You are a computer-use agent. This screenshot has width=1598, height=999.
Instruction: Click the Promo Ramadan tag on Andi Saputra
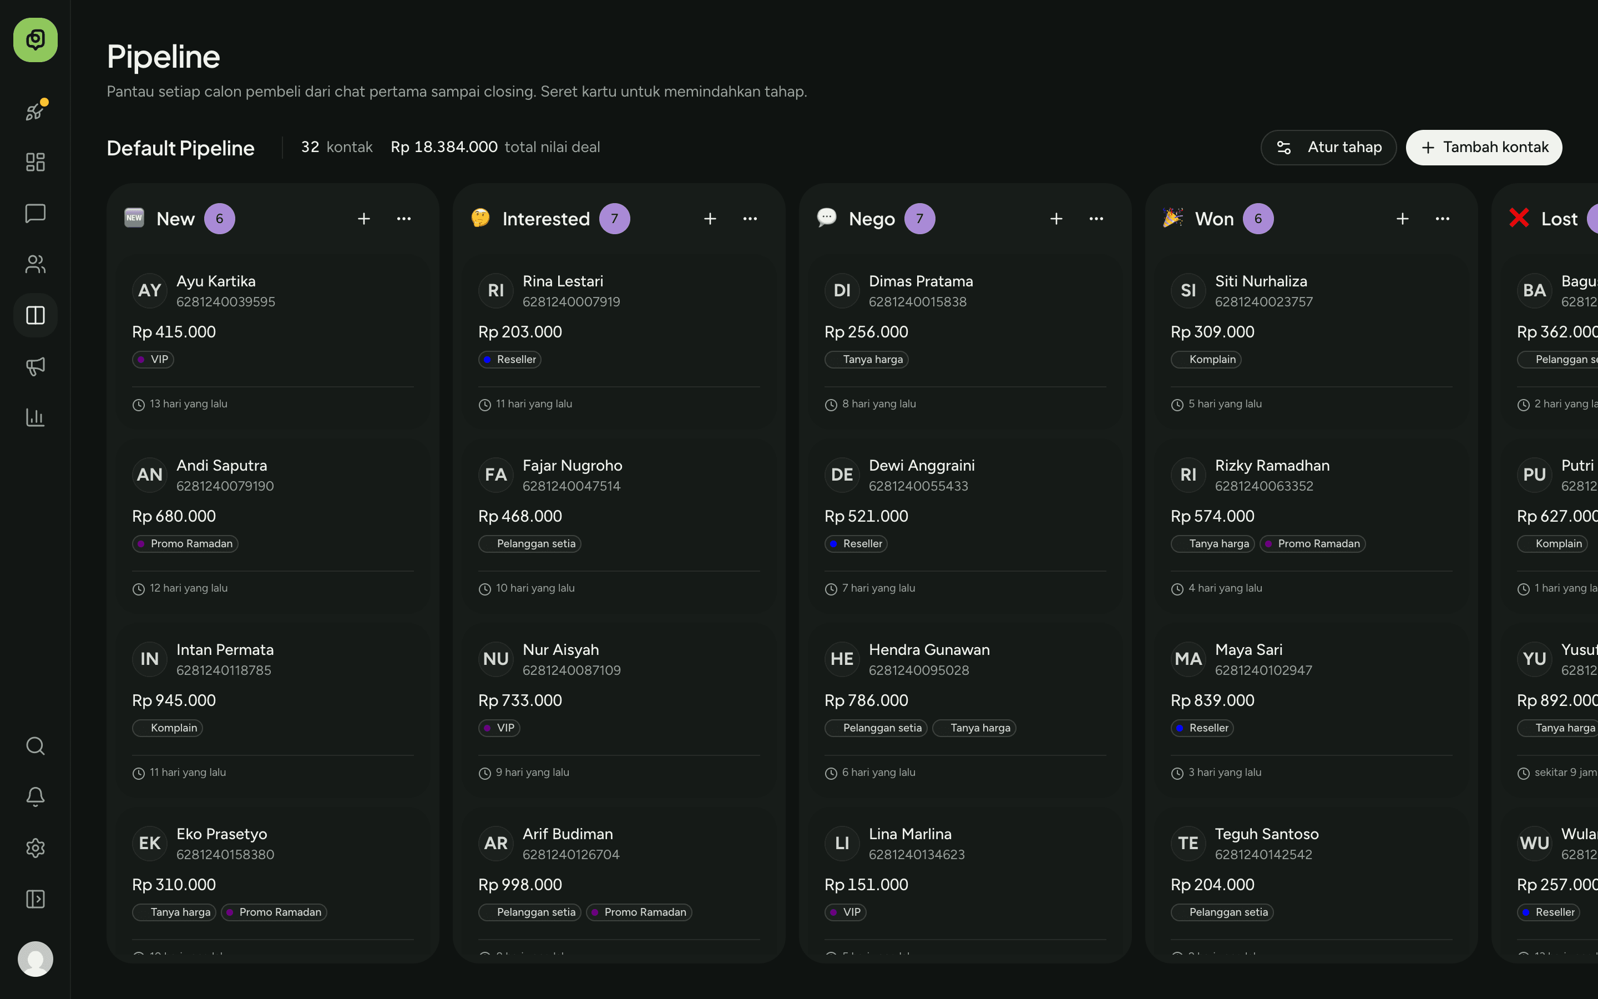point(185,544)
